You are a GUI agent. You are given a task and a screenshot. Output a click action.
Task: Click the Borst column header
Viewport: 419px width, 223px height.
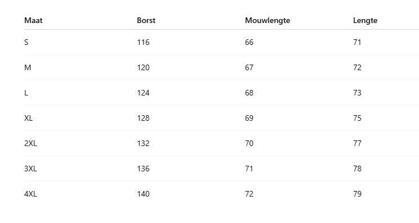(x=146, y=21)
